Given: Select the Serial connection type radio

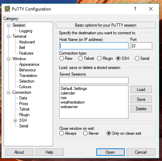Looking at the screenshot, I should coord(137,58).
